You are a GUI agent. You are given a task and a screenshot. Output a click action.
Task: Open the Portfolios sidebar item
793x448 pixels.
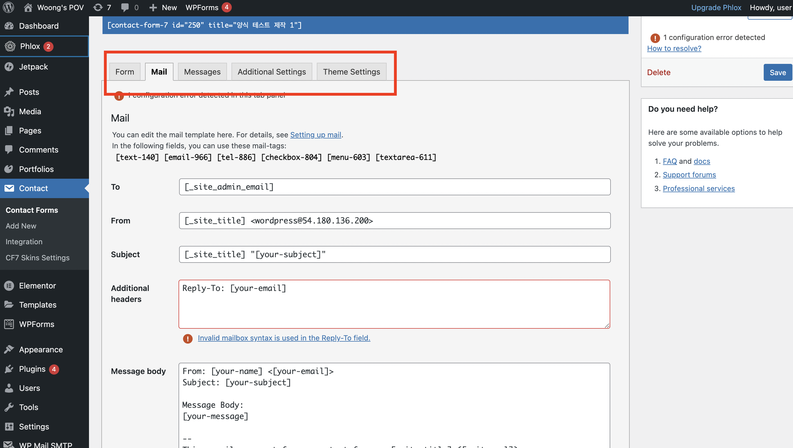click(36, 169)
